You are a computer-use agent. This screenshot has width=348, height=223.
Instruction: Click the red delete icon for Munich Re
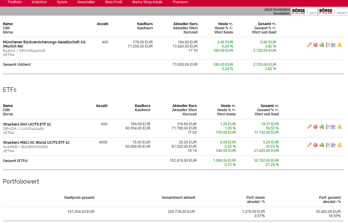(315, 45)
